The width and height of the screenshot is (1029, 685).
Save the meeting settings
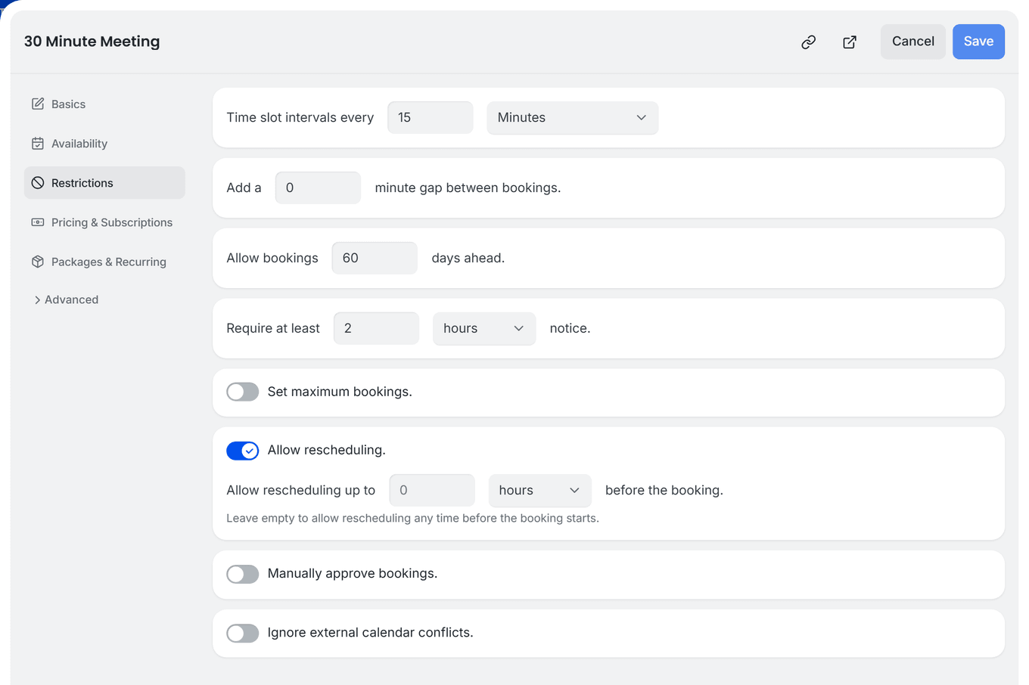(x=978, y=42)
